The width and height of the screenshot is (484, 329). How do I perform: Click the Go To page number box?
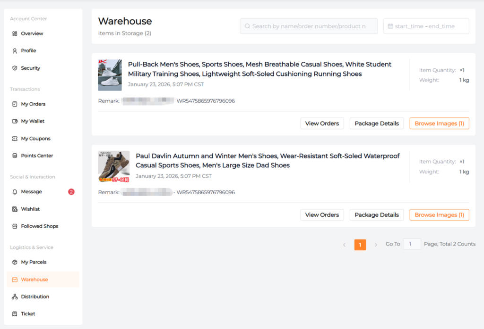click(x=412, y=244)
